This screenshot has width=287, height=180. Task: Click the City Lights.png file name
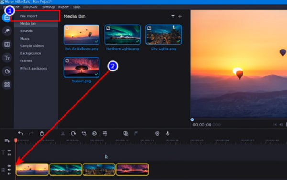point(164,49)
